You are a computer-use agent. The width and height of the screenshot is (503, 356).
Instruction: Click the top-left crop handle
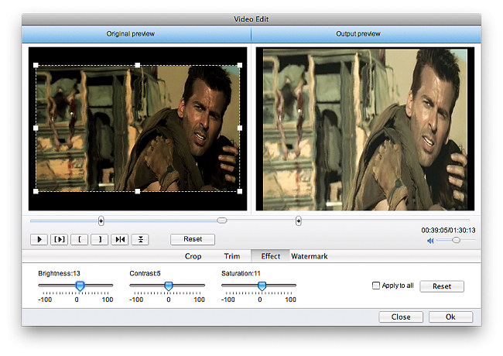(36, 65)
